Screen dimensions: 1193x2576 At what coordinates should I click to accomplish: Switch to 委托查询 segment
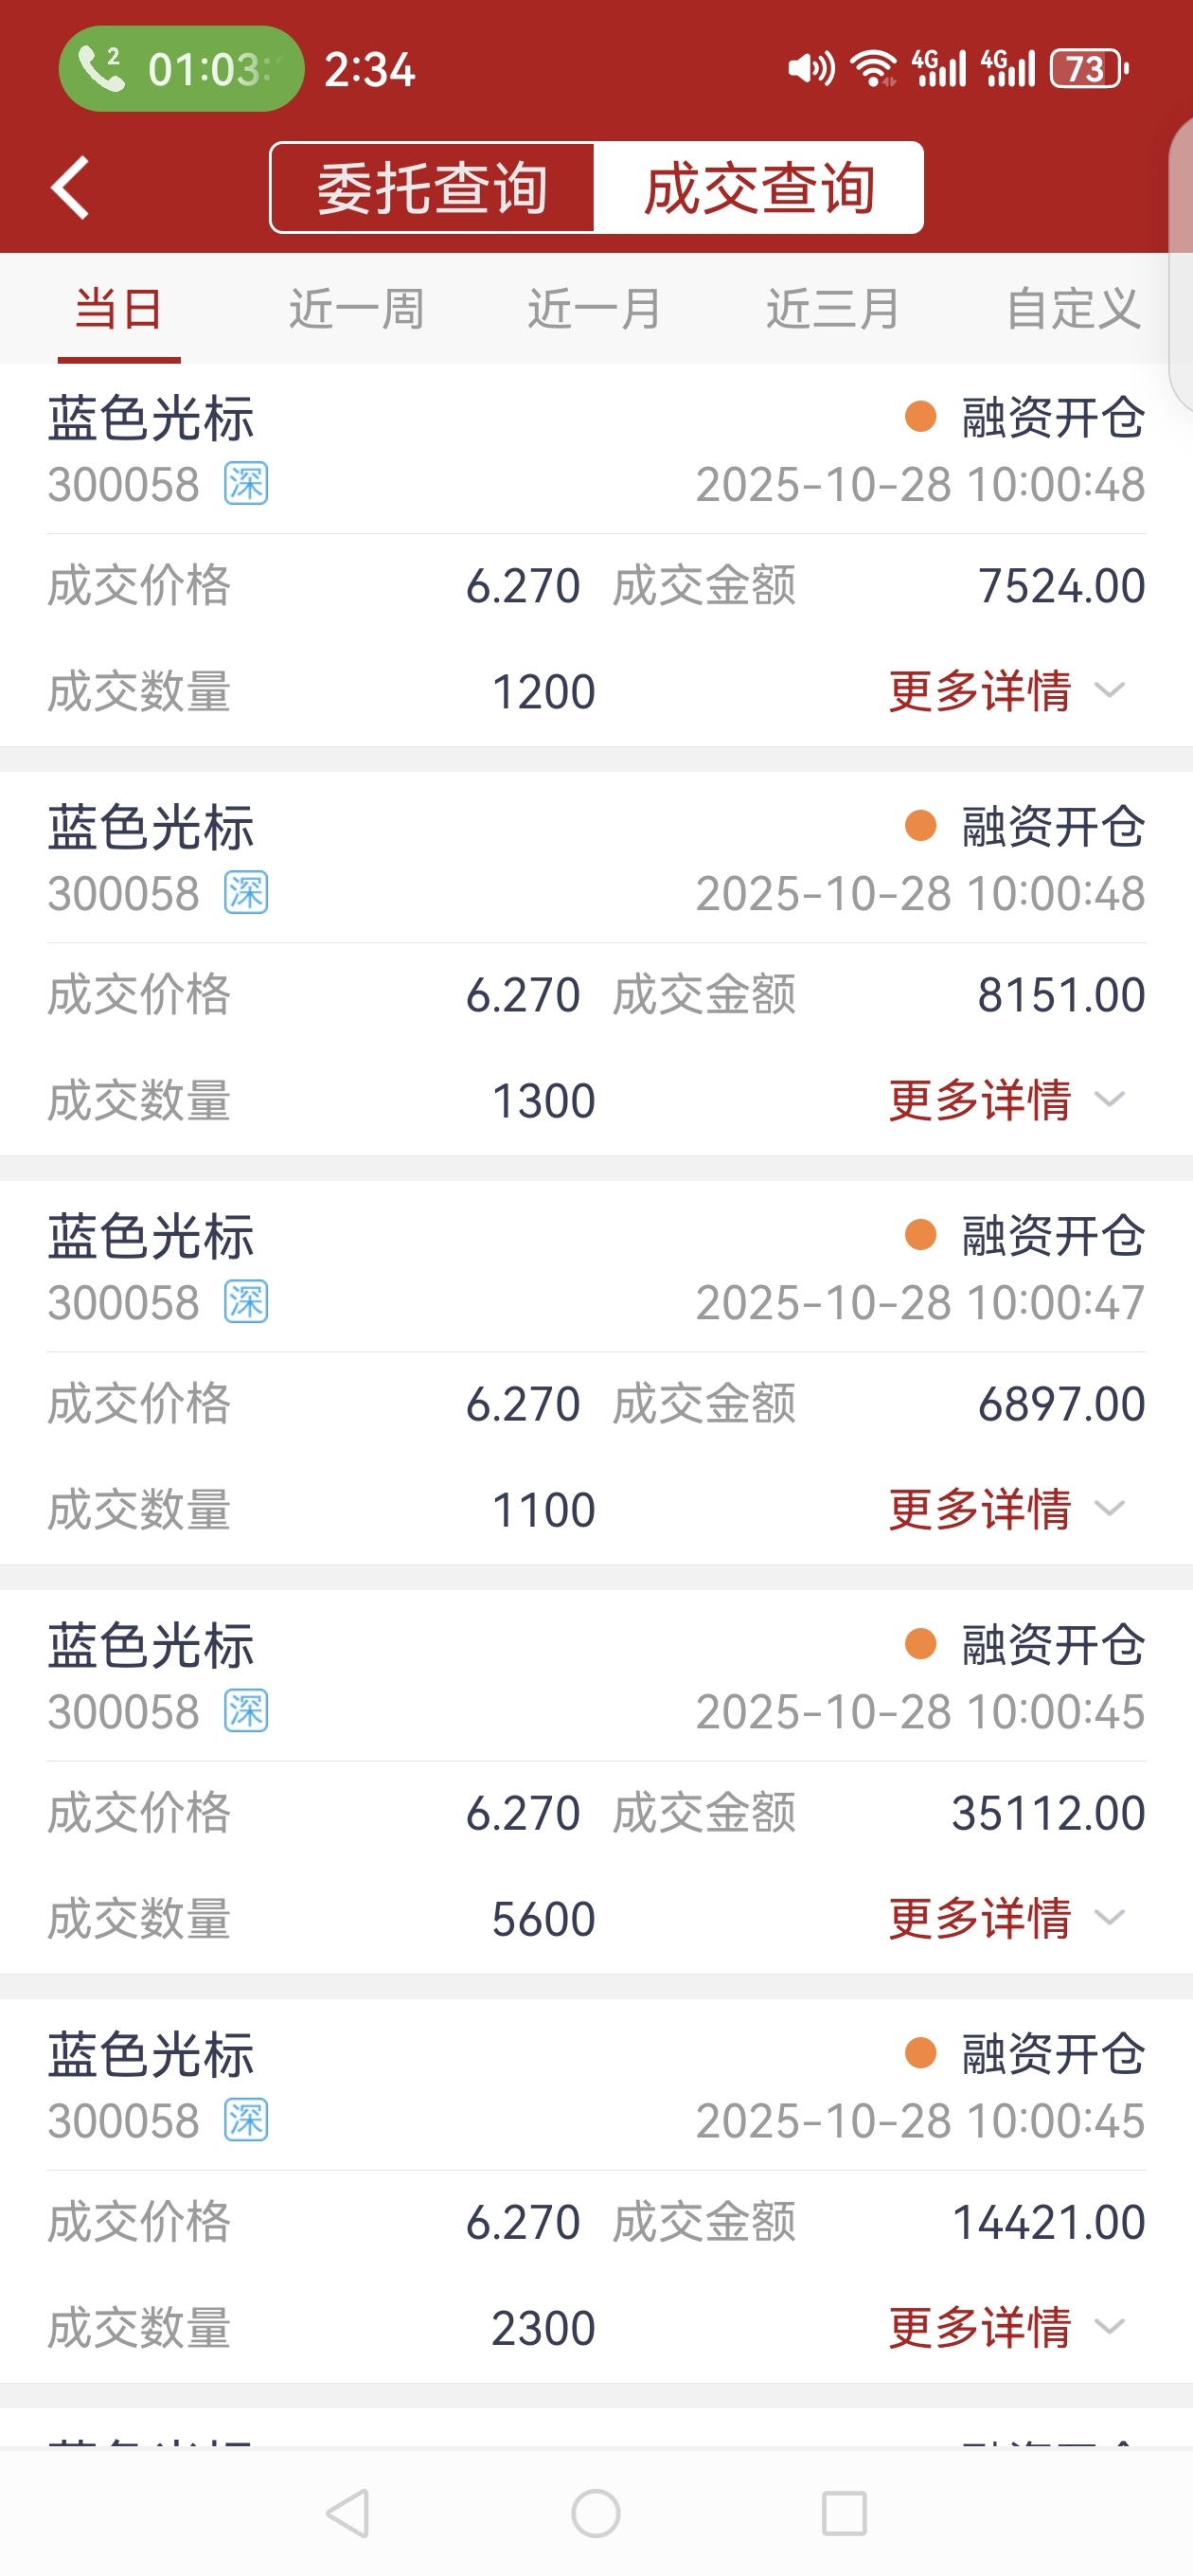433,188
